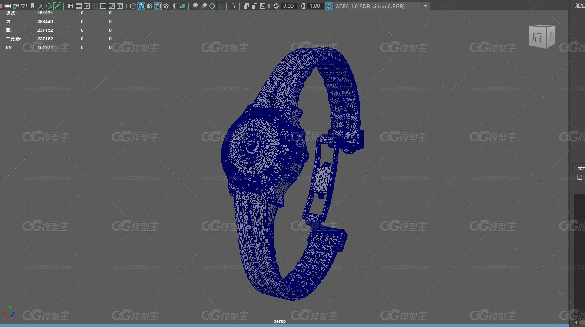Click the view transform dropdown arrow
The height and width of the screenshot is (327, 585).
(x=426, y=6)
